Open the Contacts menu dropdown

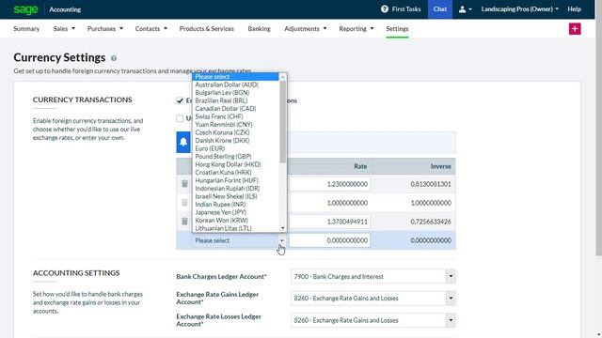click(x=150, y=29)
